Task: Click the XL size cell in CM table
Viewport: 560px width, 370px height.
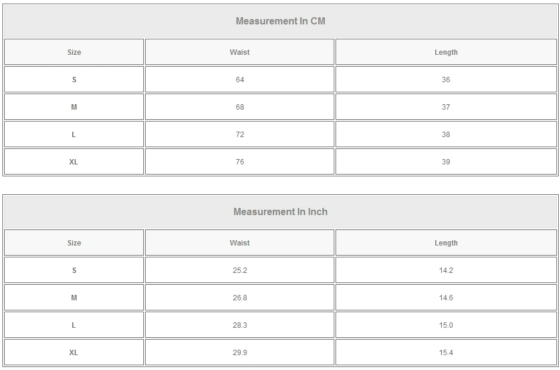Action: pos(74,162)
